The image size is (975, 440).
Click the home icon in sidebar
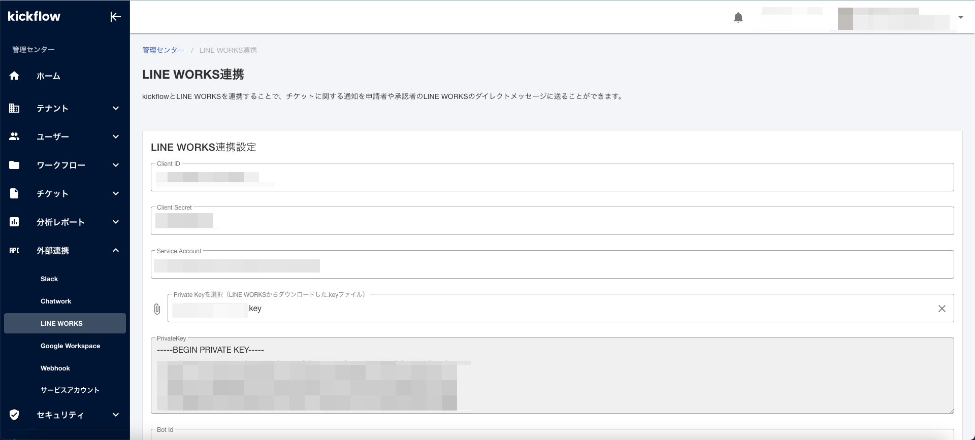[14, 76]
